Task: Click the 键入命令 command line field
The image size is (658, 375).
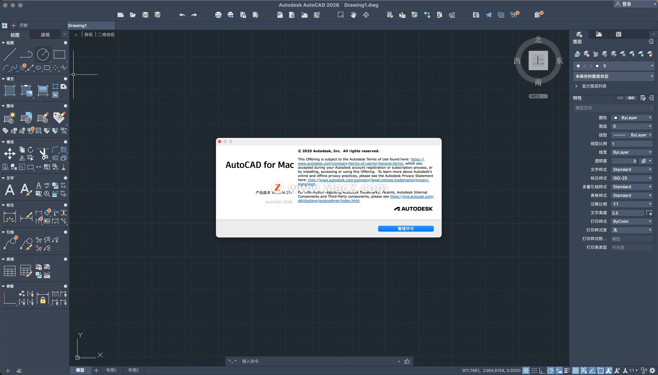Action: tap(319, 361)
